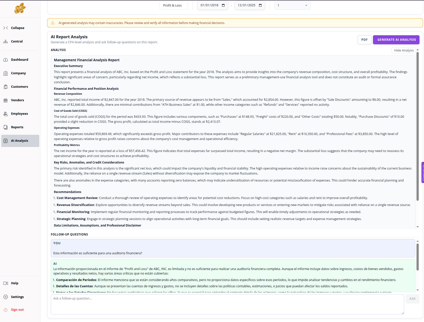Click the gold flower logo
The width and height of the screenshot is (424, 322).
tap(20, 8)
